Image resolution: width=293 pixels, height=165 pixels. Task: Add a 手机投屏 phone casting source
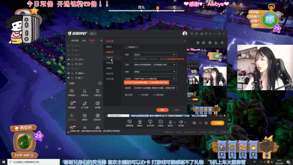150,123
